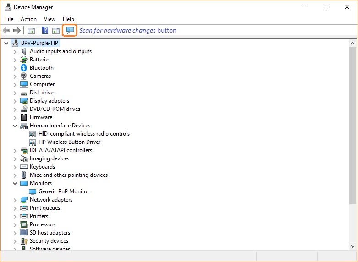Minimize the Device Manager window

(305, 7)
